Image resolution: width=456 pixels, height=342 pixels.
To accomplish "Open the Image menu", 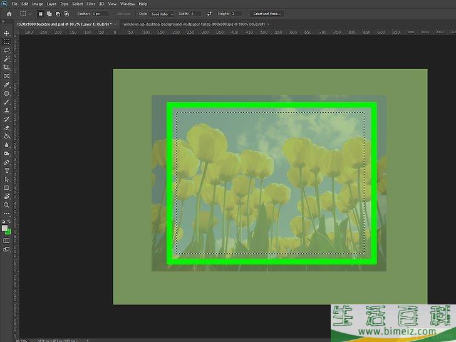I will pyautogui.click(x=37, y=4).
